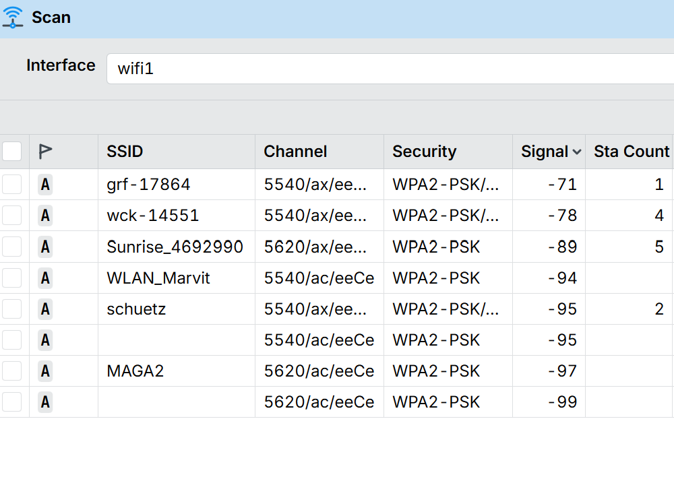
Task: Click the Scan wireless icon in title bar
Action: (x=13, y=18)
